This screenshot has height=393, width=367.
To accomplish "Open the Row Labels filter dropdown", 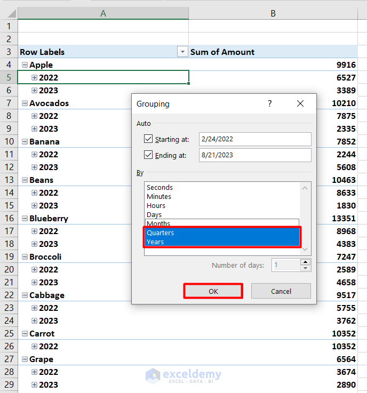I will pos(183,52).
